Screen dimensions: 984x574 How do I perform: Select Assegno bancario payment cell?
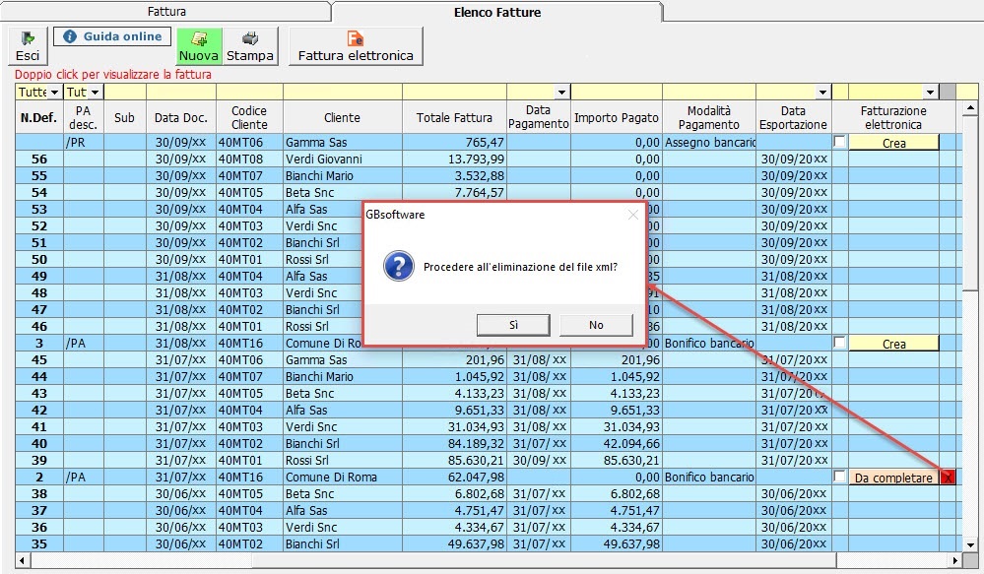(x=708, y=143)
